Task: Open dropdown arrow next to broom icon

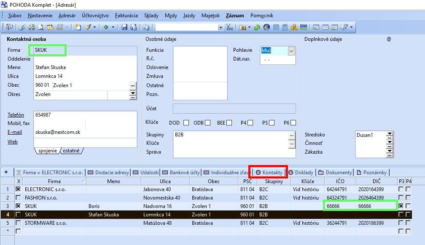Action: click(94, 27)
